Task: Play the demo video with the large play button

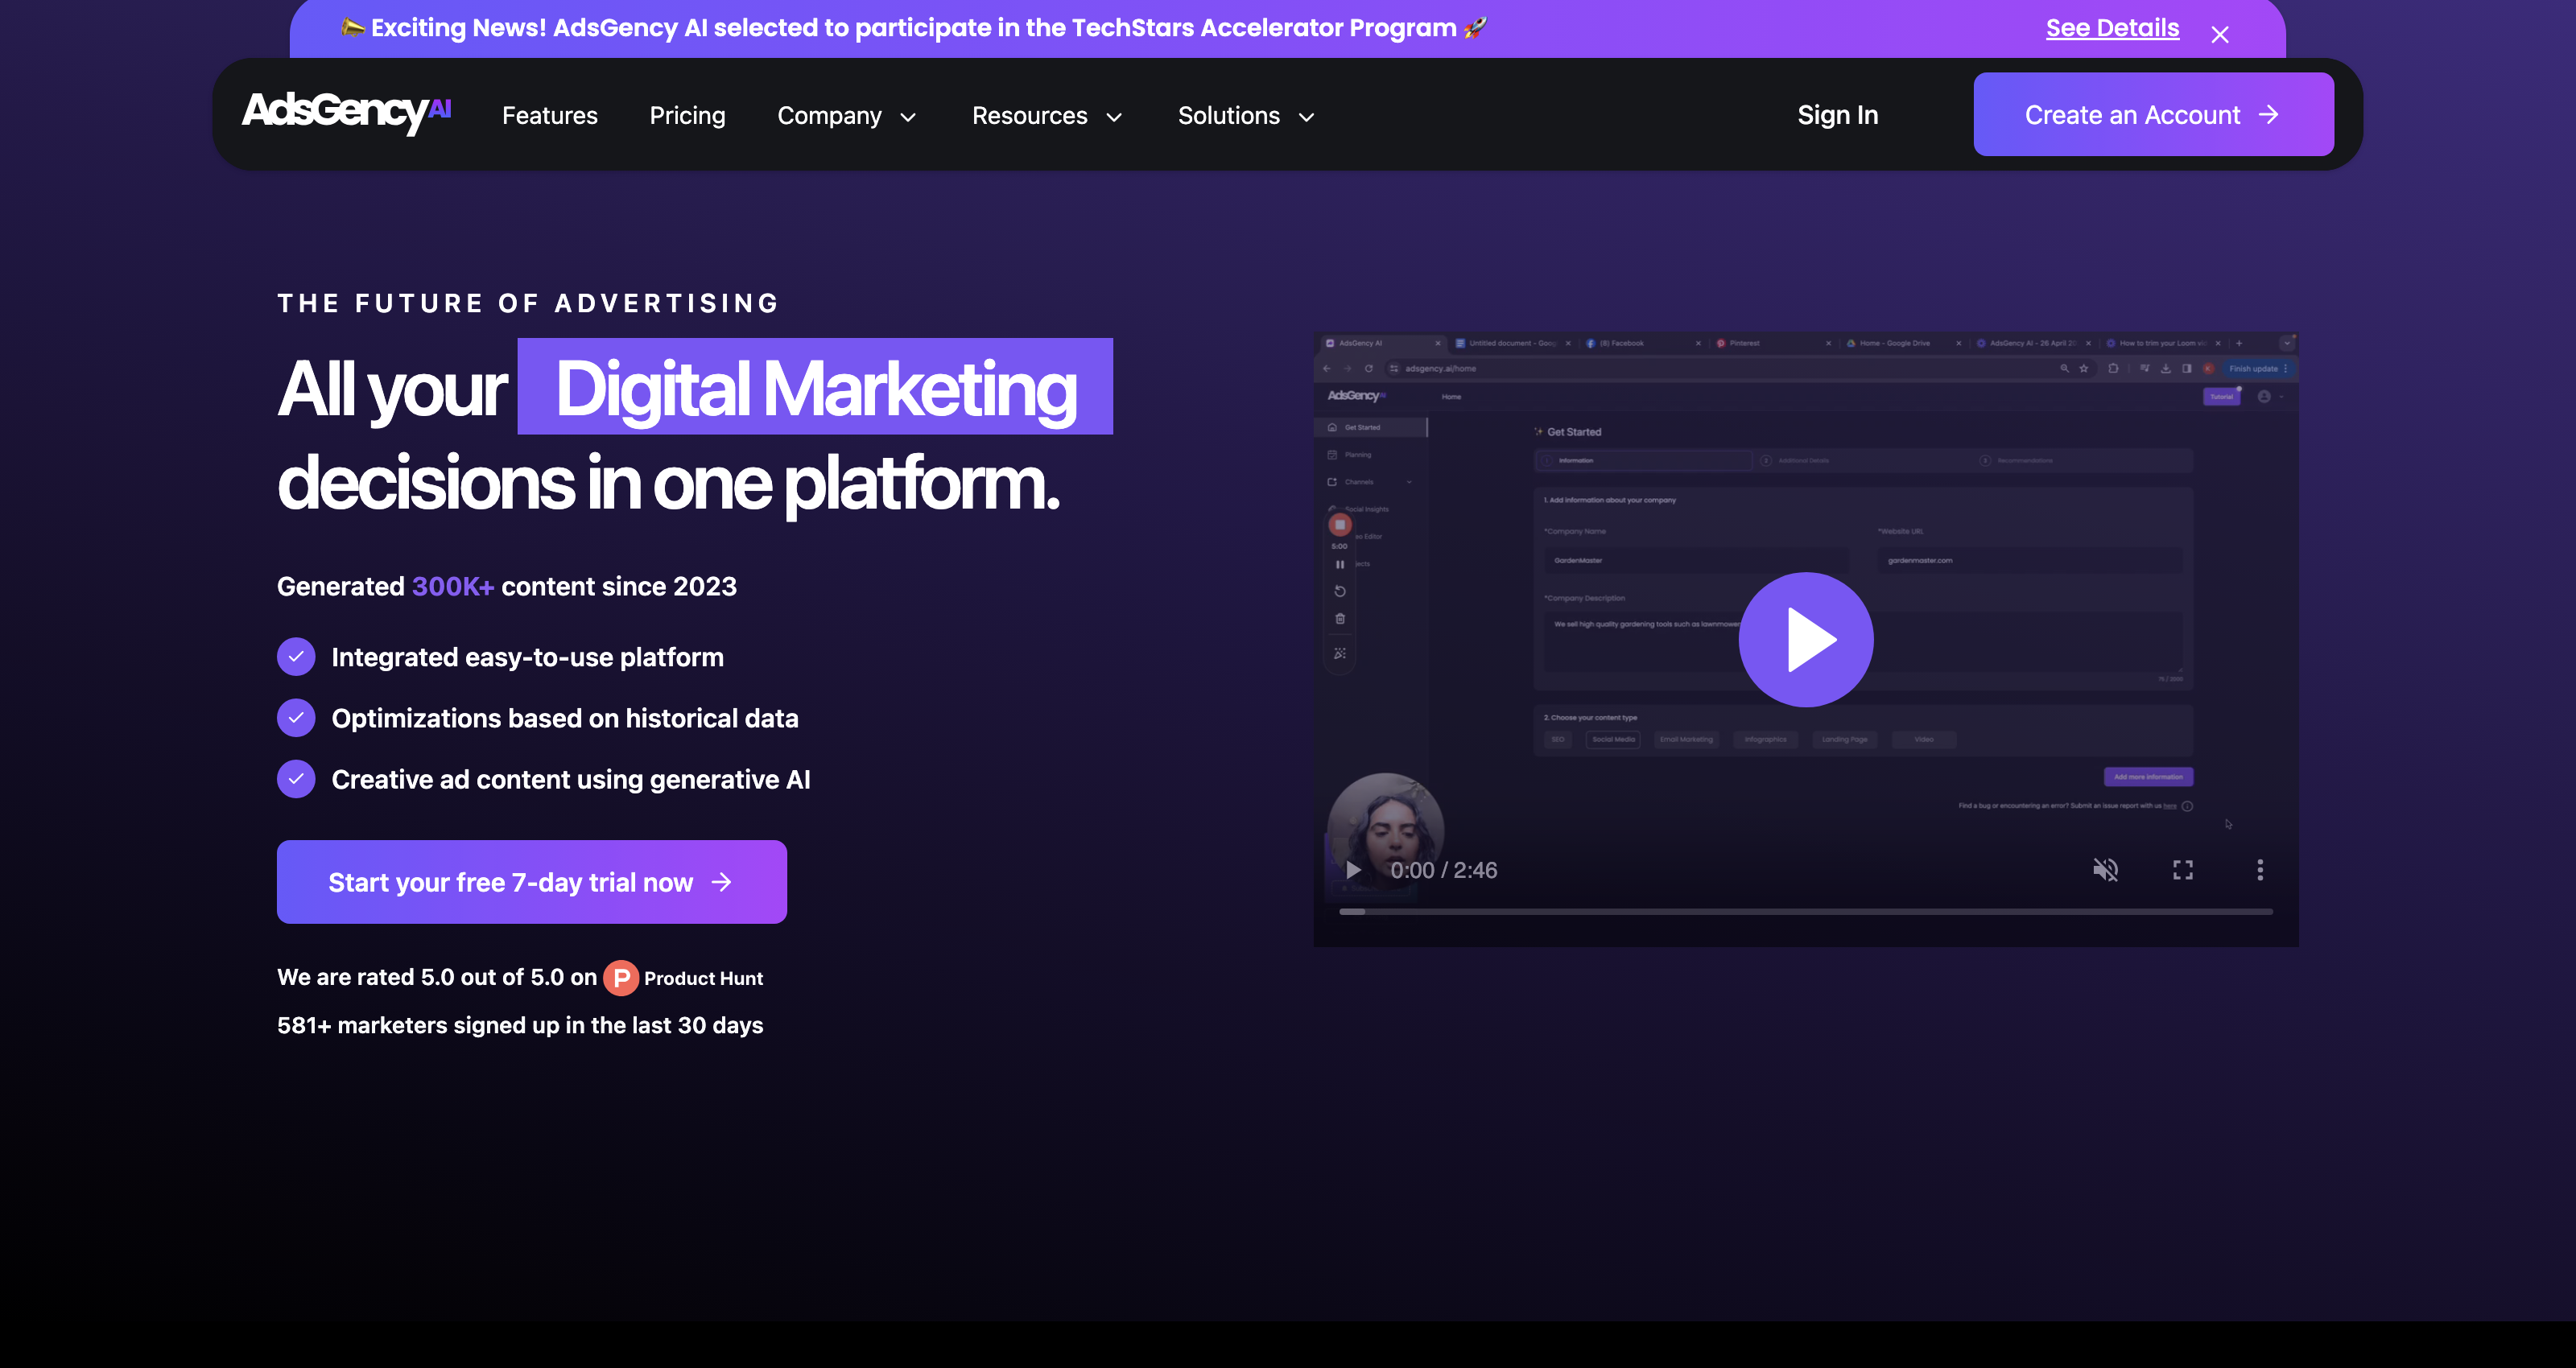Action: point(1806,640)
